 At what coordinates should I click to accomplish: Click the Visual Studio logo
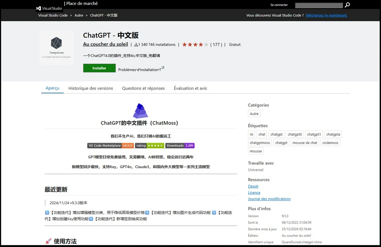[49, 9]
